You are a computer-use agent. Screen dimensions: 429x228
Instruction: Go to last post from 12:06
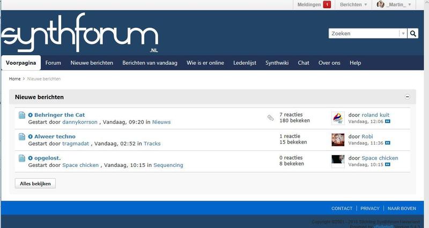coord(387,121)
